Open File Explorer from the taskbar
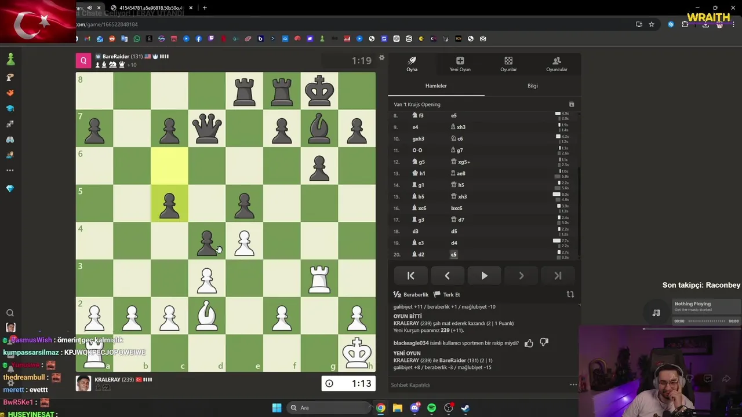 click(x=398, y=408)
